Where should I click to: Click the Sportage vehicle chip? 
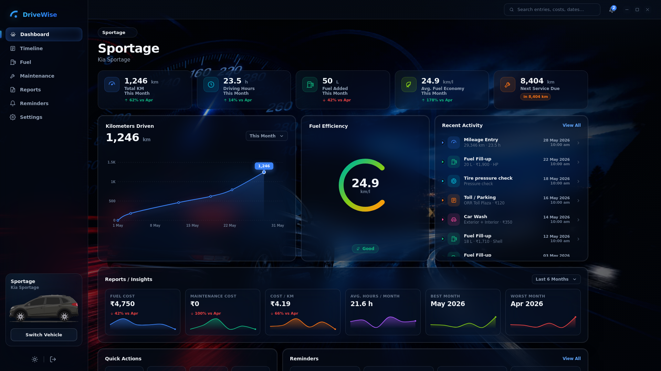[x=117, y=33]
